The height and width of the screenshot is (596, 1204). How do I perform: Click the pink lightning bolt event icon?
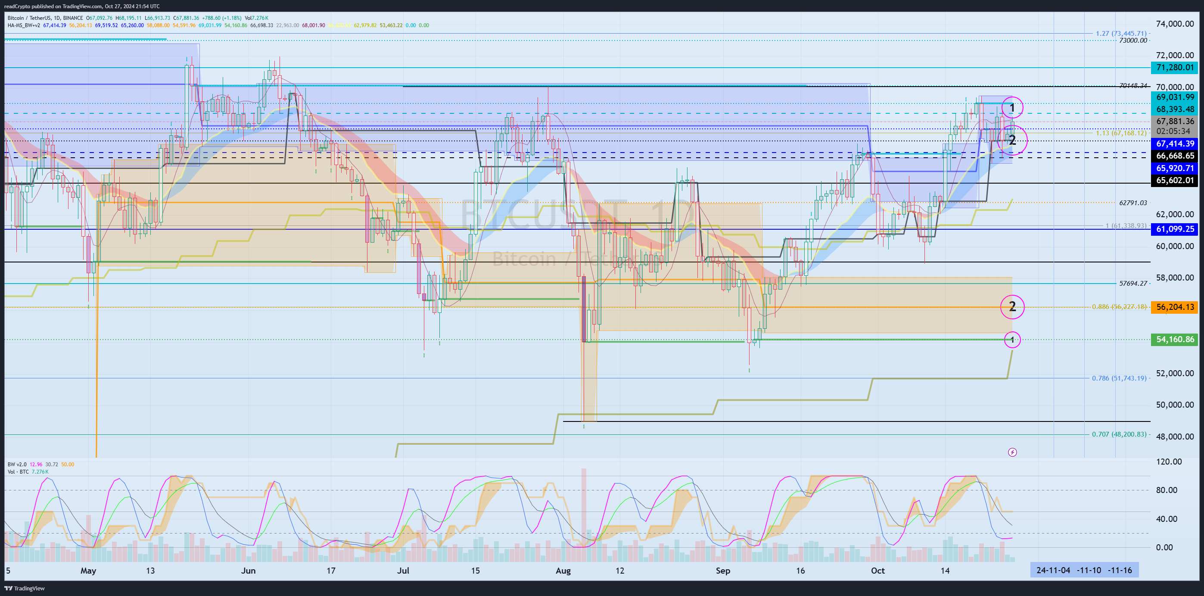(1012, 452)
